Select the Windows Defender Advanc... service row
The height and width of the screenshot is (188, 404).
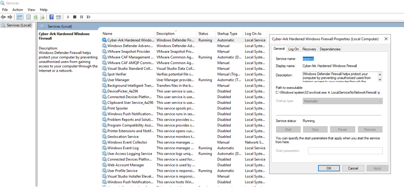point(184,46)
